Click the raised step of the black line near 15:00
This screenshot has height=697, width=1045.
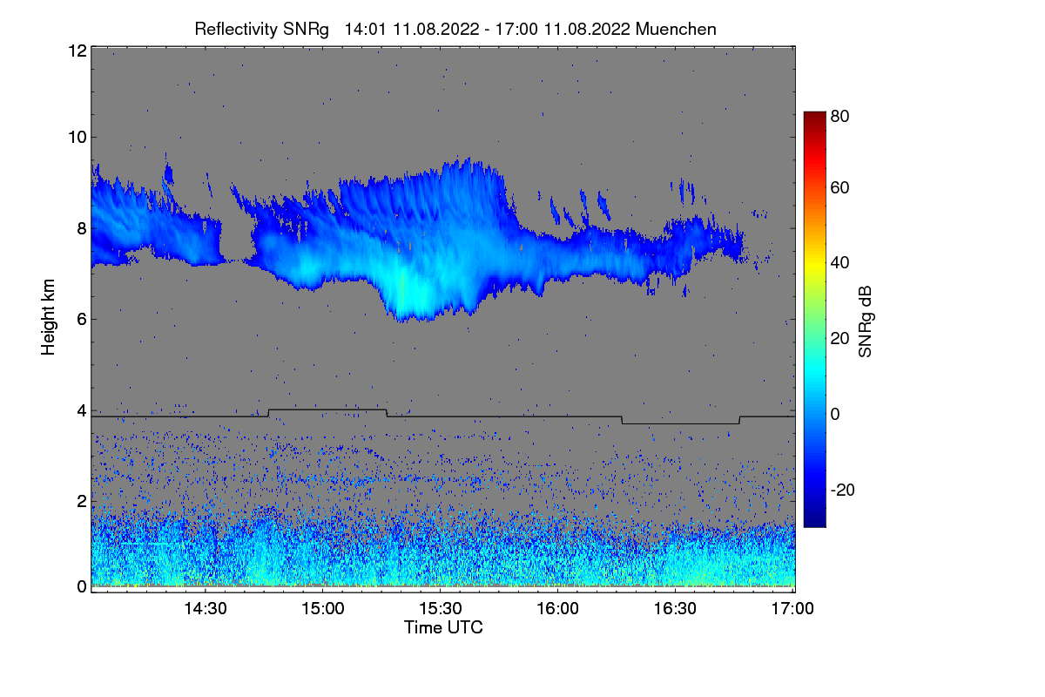(327, 409)
